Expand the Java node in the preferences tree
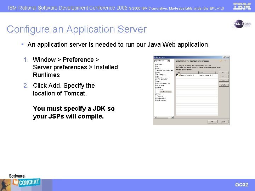This screenshot has height=191, width=255. click(156, 81)
